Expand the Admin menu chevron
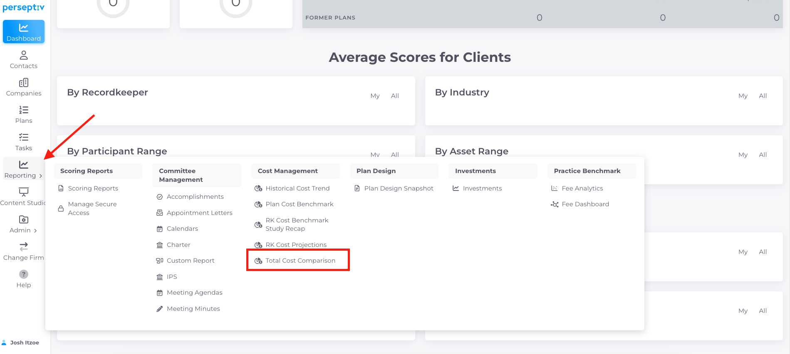This screenshot has height=354, width=790. [x=35, y=231]
